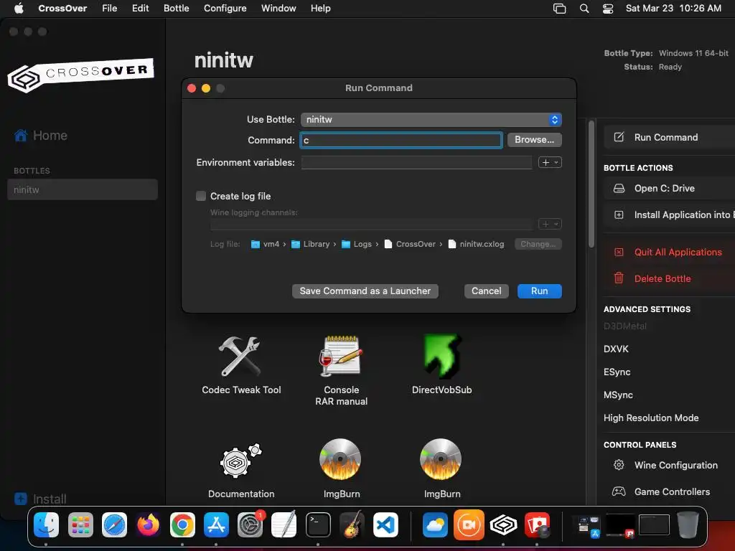Viewport: 735px width, 551px height.
Task: Cancel the Run Command dialog
Action: pos(486,291)
